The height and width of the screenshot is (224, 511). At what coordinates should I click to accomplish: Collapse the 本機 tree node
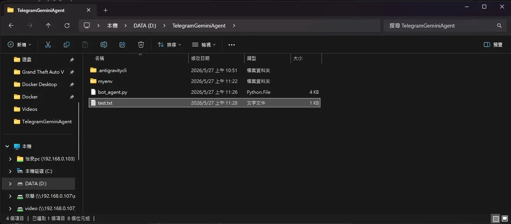7,146
